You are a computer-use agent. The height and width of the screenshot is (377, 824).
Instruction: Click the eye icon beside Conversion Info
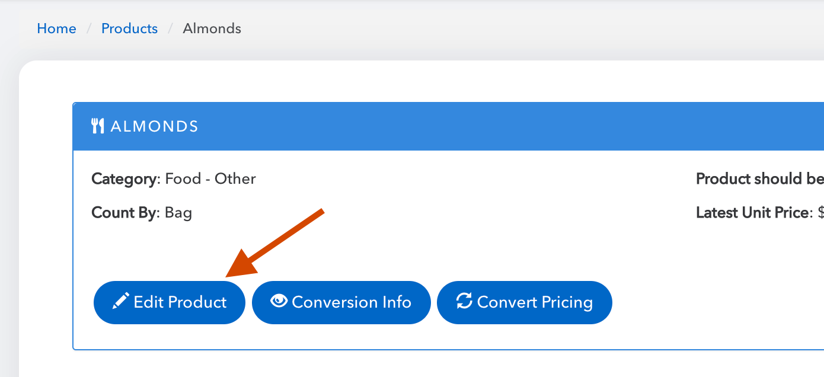279,301
